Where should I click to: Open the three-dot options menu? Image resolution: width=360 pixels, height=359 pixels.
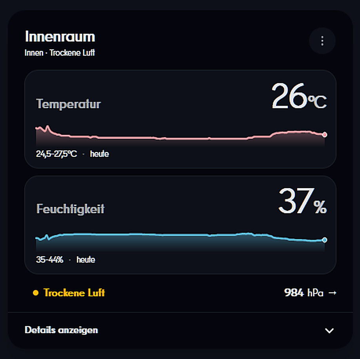(322, 41)
